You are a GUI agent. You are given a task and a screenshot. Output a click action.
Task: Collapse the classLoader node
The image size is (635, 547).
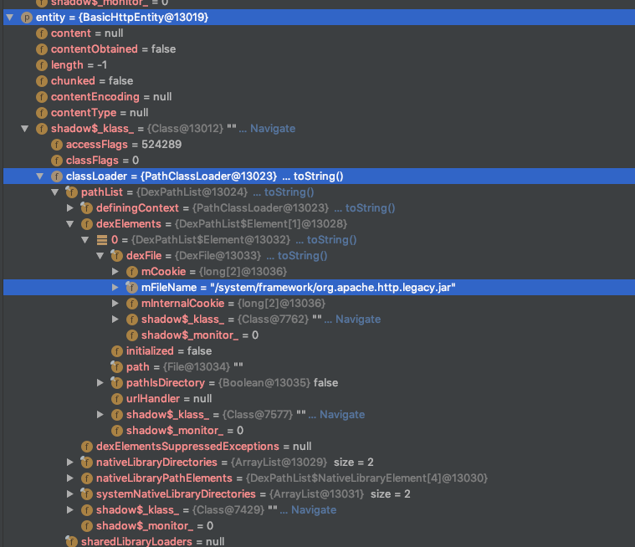coord(39,176)
